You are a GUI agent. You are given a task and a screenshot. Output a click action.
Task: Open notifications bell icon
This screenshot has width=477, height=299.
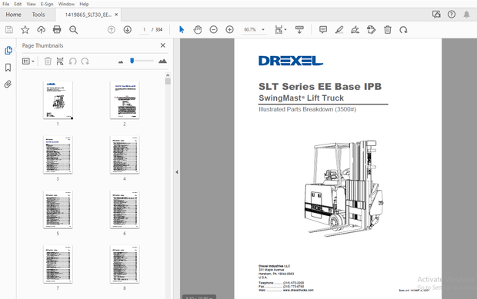pyautogui.click(x=466, y=15)
